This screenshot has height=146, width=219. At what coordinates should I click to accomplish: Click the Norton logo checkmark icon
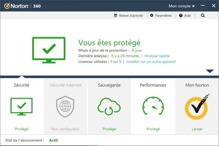[x=7, y=6]
